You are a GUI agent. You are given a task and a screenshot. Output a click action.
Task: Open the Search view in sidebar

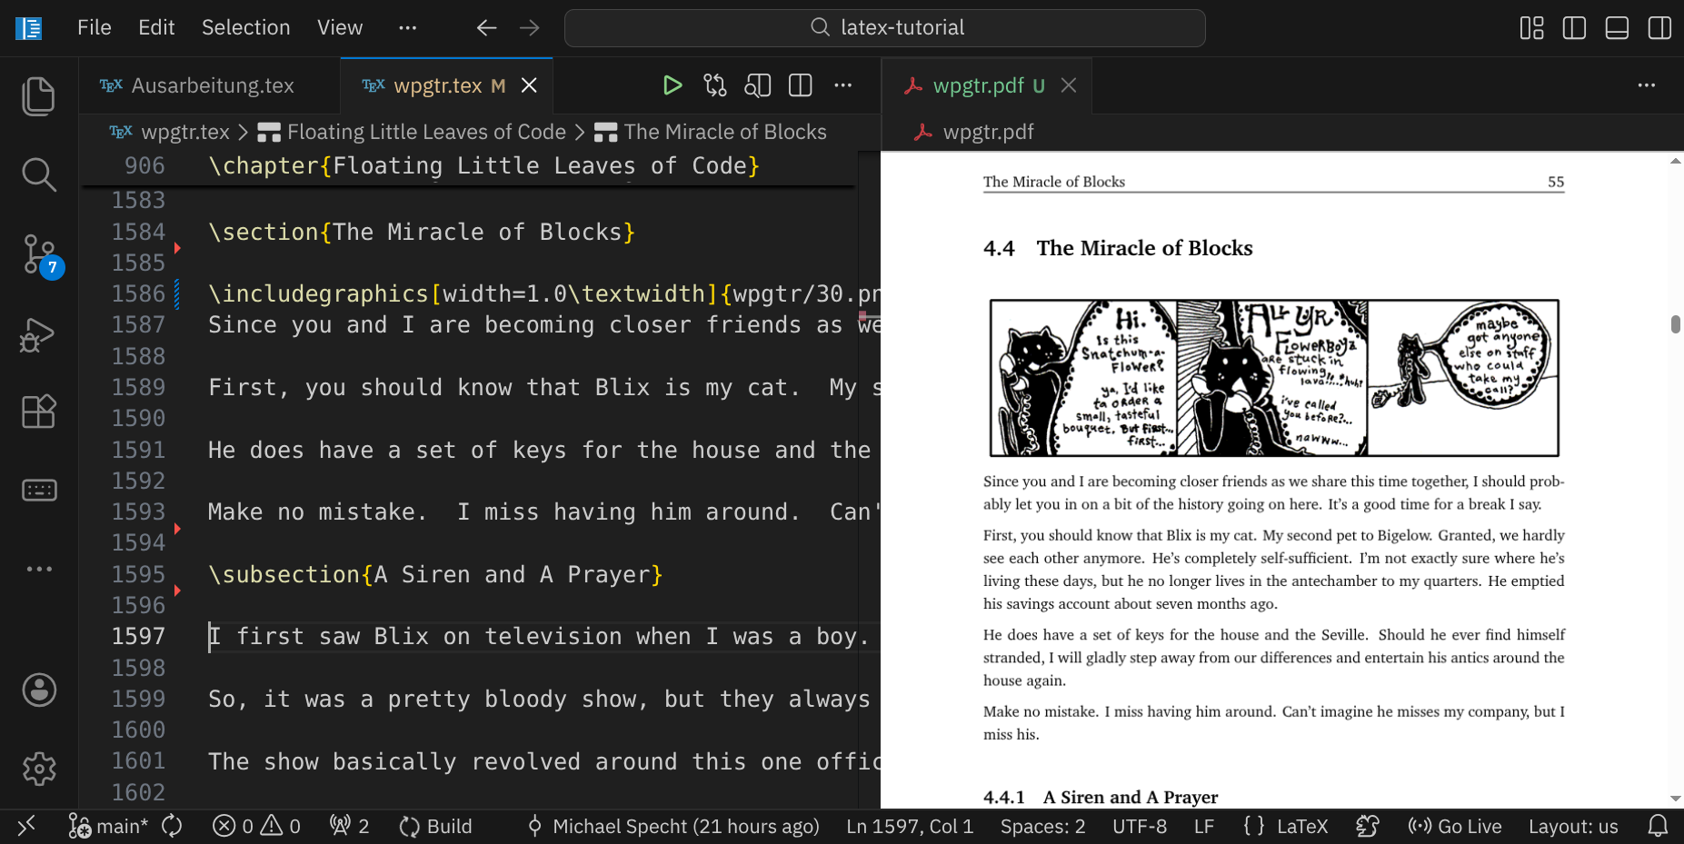point(38,174)
